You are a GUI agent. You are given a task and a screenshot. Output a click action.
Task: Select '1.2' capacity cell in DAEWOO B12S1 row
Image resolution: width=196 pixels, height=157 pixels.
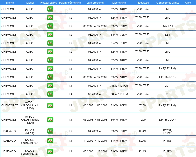click(70, 131)
